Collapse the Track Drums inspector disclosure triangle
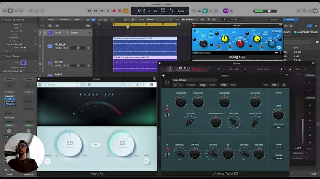Screen dimensions: 320x179 coord(3,56)
